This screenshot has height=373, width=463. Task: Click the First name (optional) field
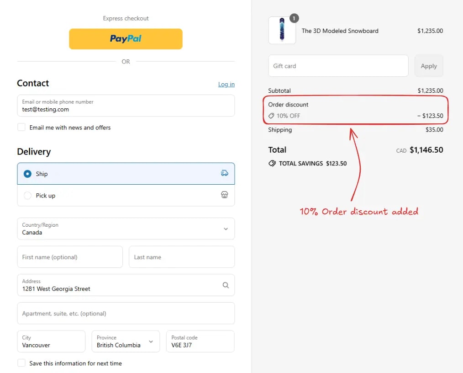(70, 257)
